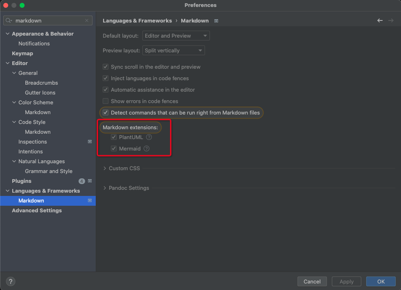Open Keymap settings page
This screenshot has height=290, width=401.
click(x=23, y=54)
